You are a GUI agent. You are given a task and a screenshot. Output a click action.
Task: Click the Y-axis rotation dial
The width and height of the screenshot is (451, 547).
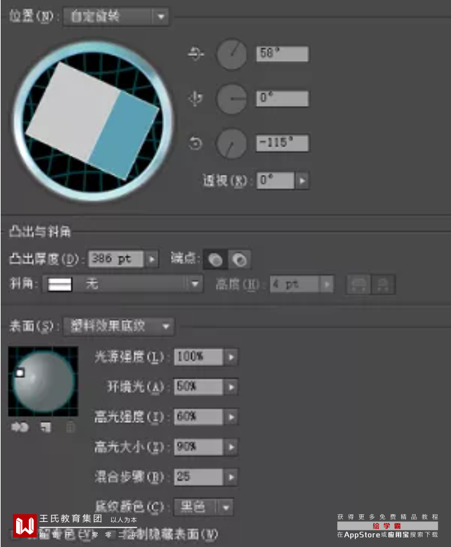(x=232, y=99)
